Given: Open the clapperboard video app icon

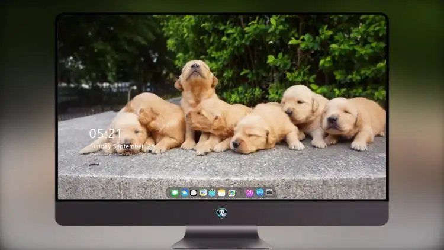Looking at the screenshot, I should [x=212, y=193].
